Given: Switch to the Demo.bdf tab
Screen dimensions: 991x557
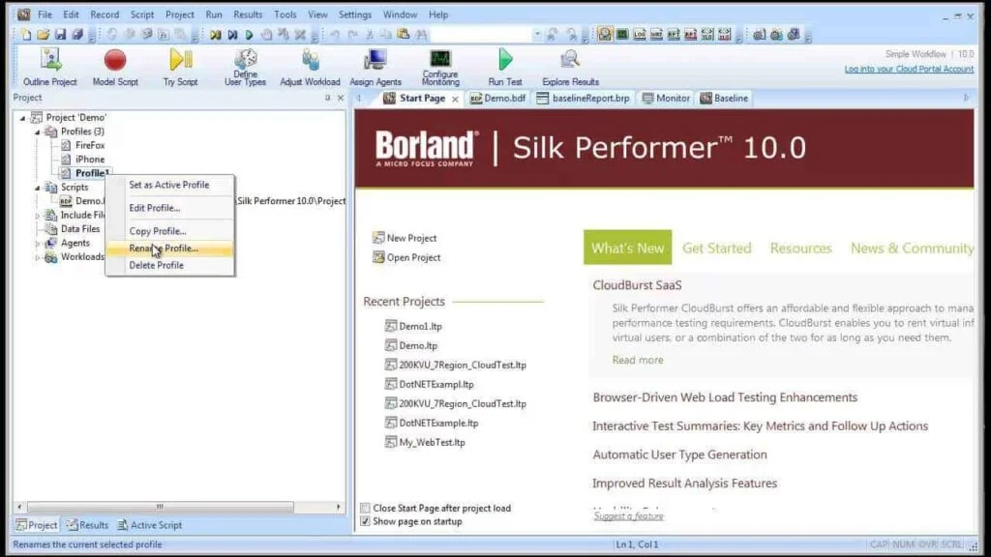Looking at the screenshot, I should pyautogui.click(x=497, y=99).
